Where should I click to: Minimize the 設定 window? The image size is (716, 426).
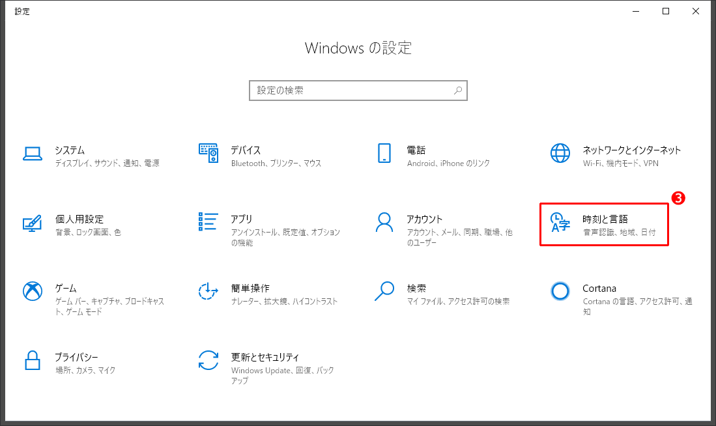636,12
